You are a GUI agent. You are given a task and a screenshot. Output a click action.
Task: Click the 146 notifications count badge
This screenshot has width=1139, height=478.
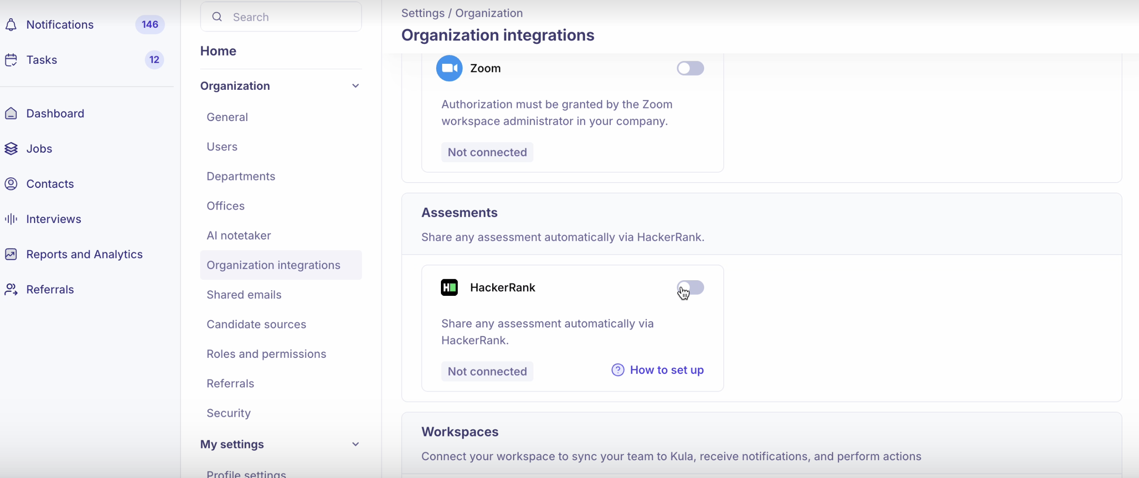[150, 25]
